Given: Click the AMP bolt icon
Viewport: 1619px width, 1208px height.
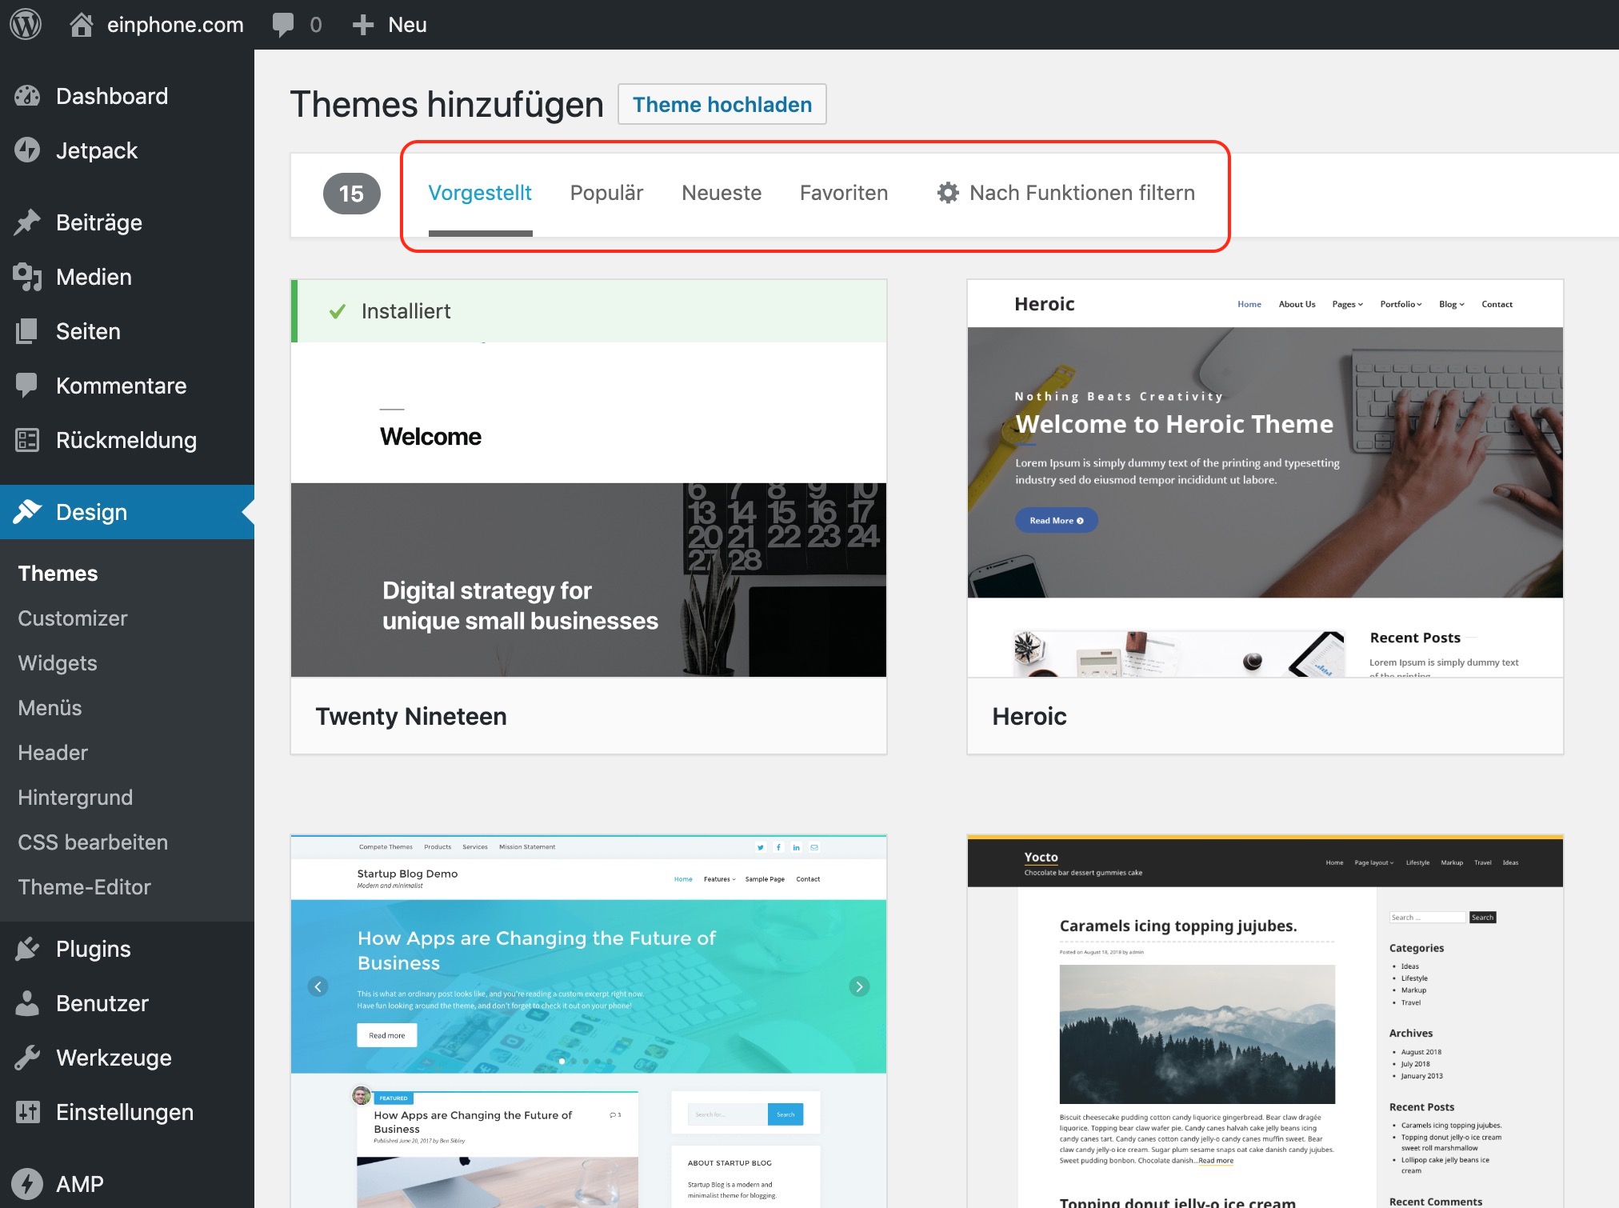Looking at the screenshot, I should point(27,1184).
